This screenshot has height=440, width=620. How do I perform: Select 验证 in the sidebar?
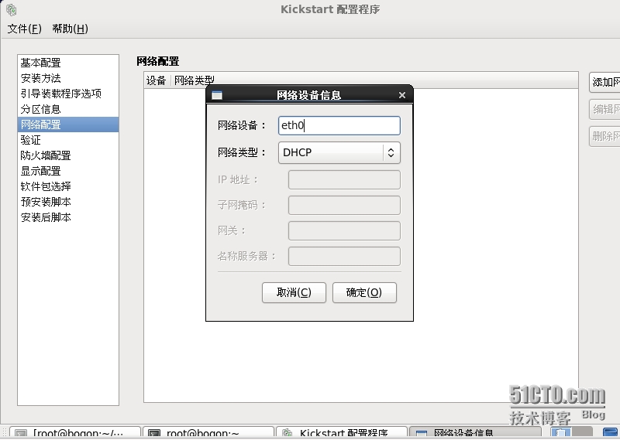coord(68,140)
